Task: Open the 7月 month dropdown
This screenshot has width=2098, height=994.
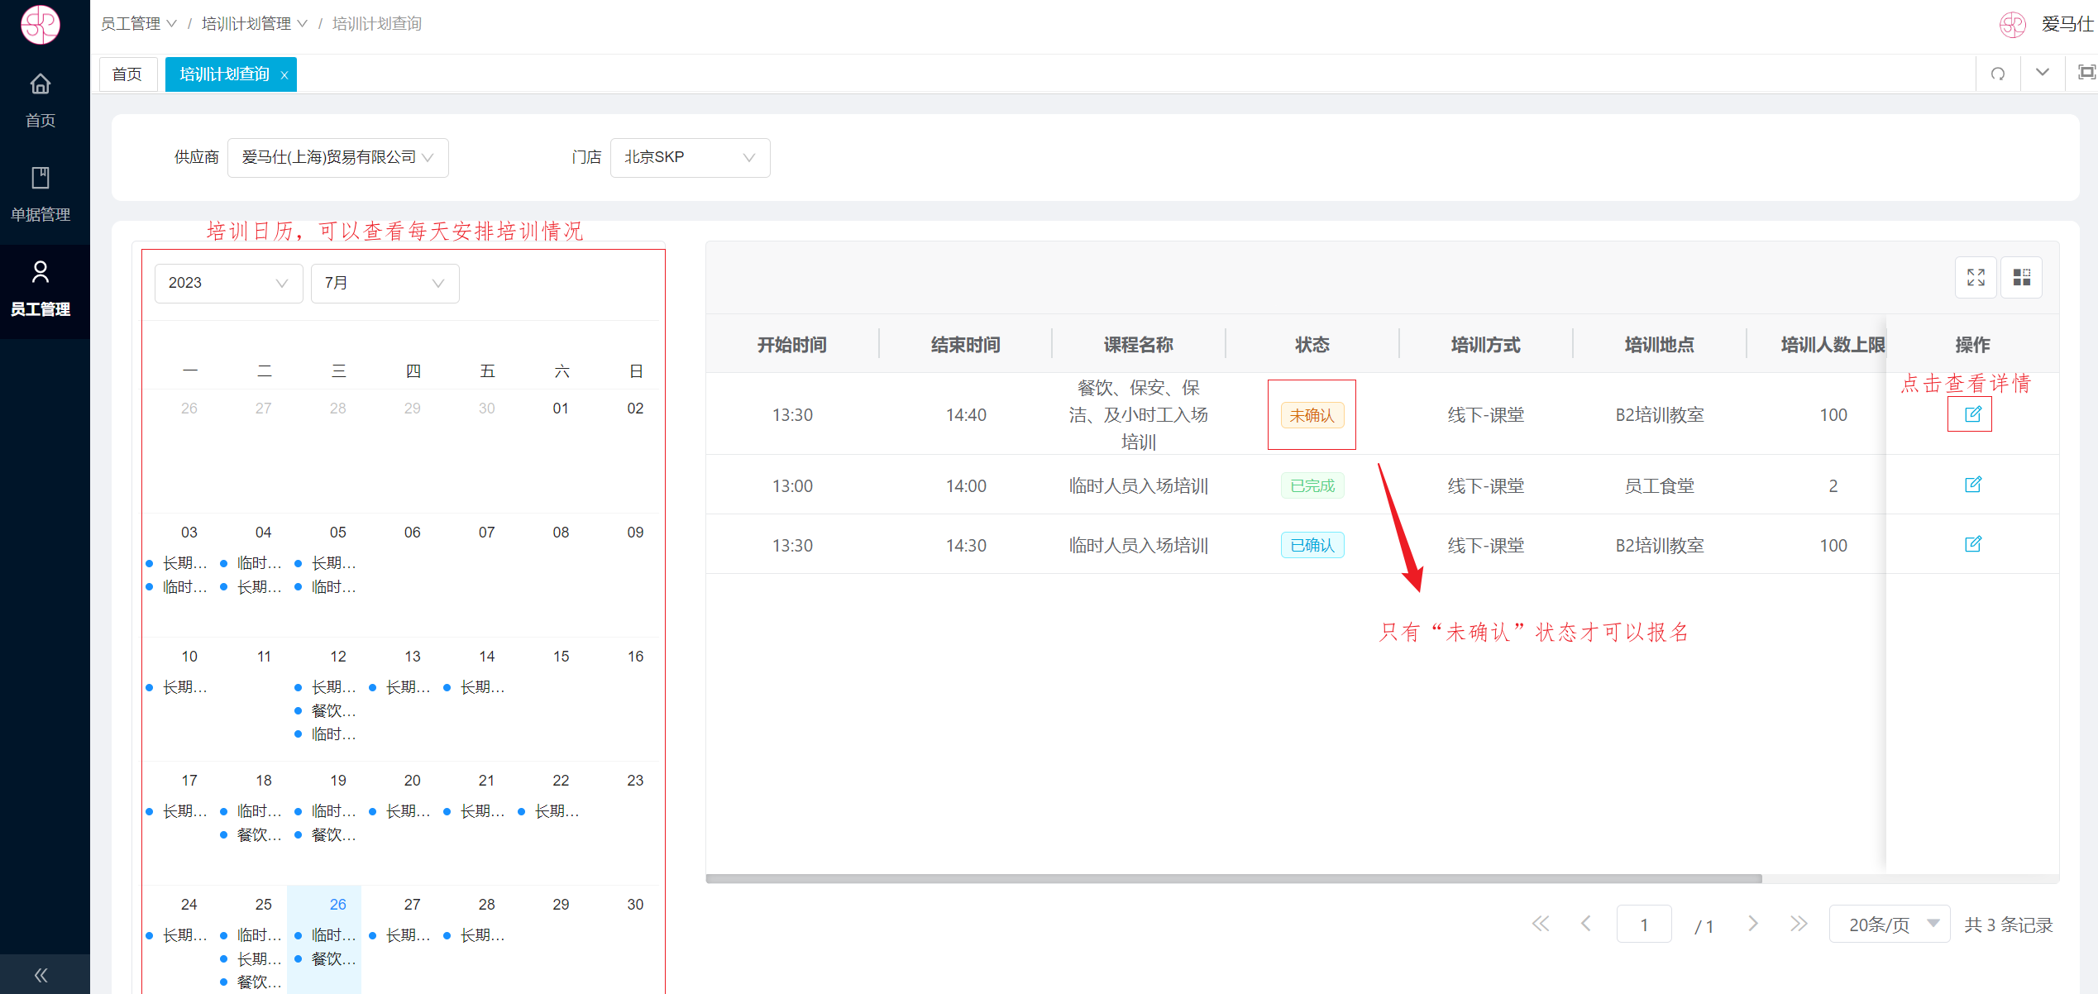Action: tap(385, 283)
